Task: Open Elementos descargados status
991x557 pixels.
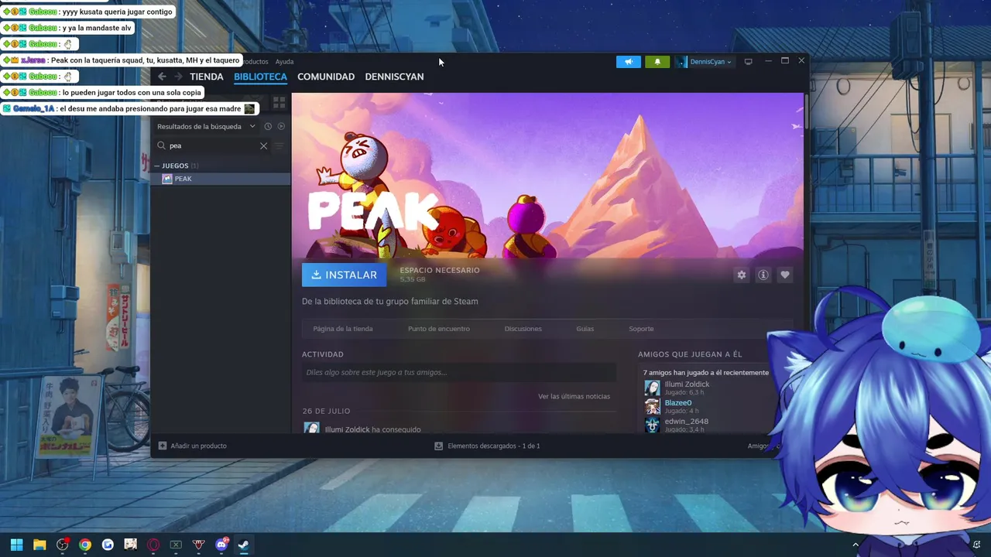Action: [x=494, y=446]
